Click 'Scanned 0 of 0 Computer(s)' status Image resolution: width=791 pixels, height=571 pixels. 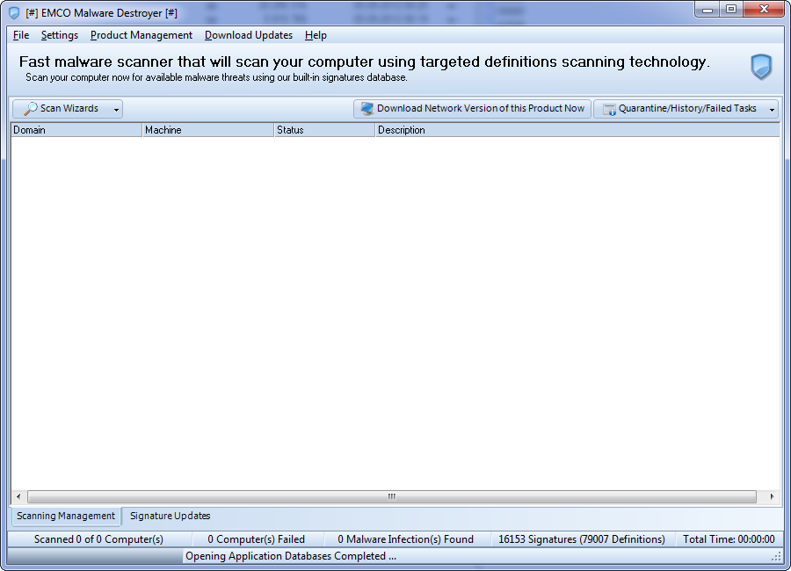[x=98, y=539]
